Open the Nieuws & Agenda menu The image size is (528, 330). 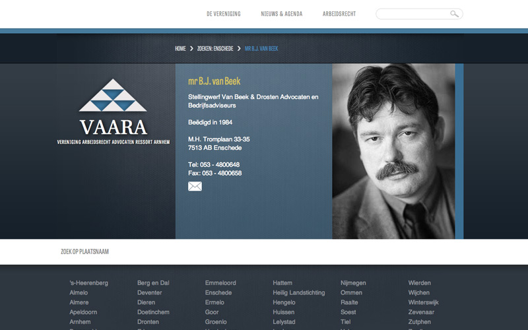click(x=281, y=14)
